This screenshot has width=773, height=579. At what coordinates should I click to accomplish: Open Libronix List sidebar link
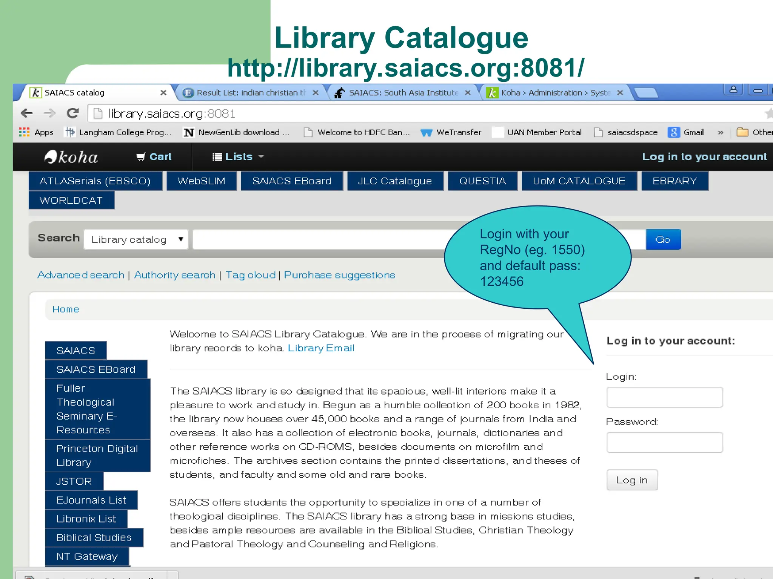pos(86,519)
